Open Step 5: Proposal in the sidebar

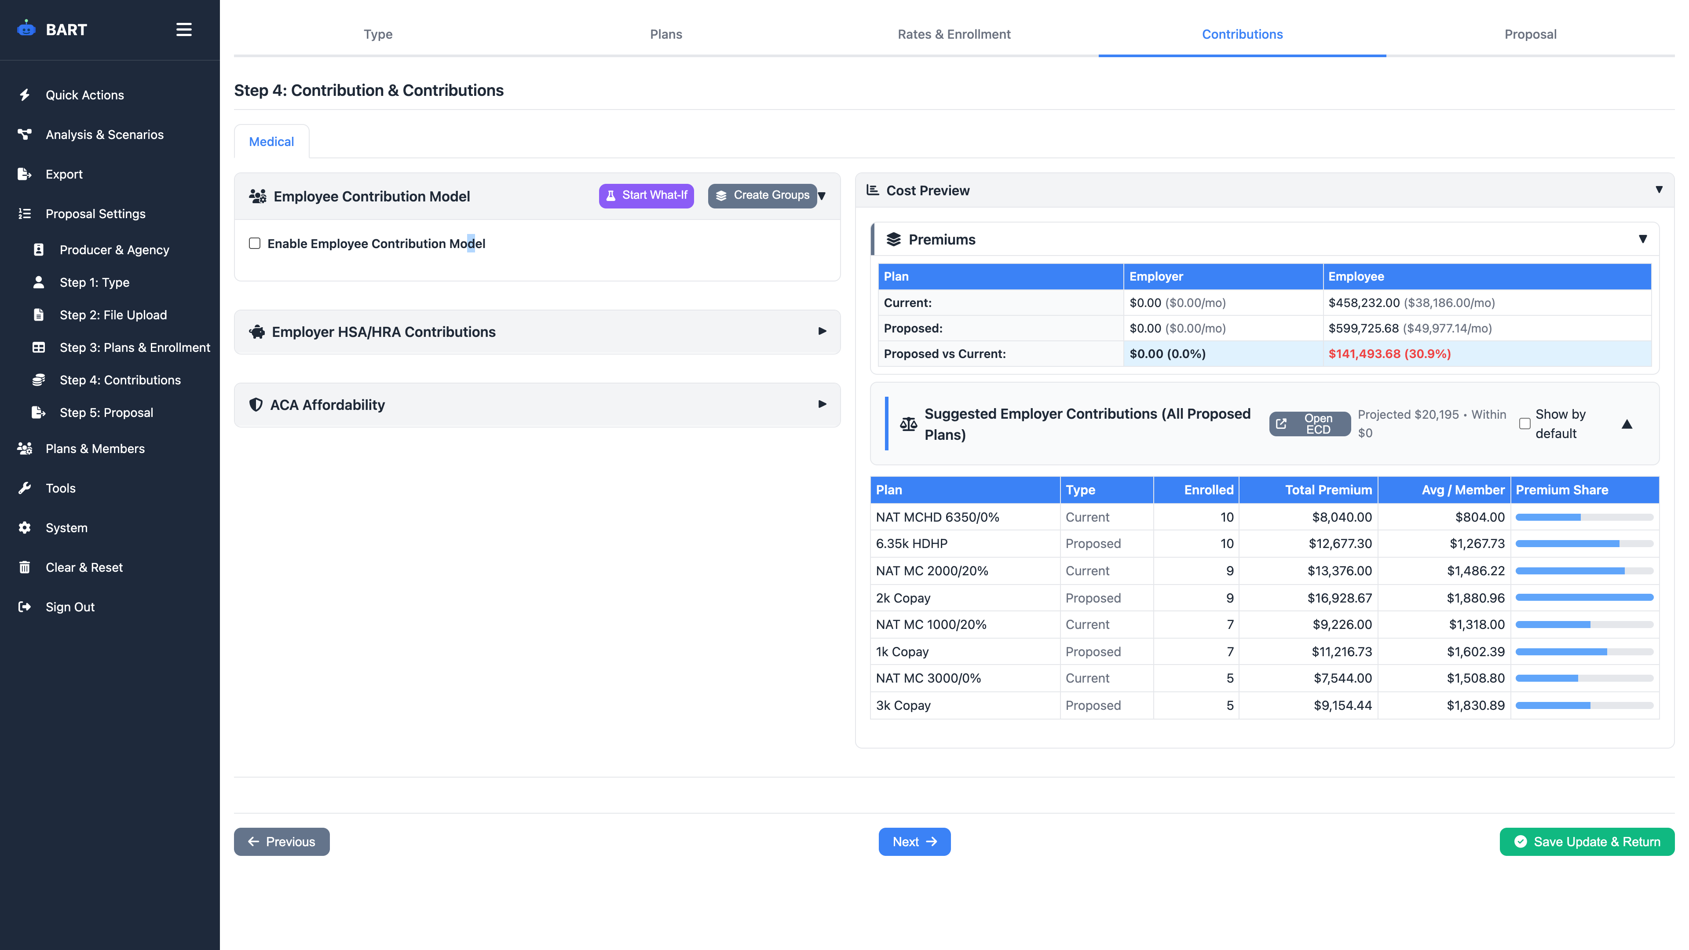pyautogui.click(x=106, y=413)
